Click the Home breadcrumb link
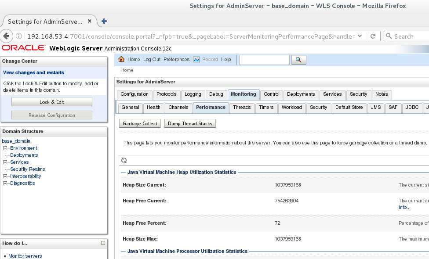 point(127,70)
